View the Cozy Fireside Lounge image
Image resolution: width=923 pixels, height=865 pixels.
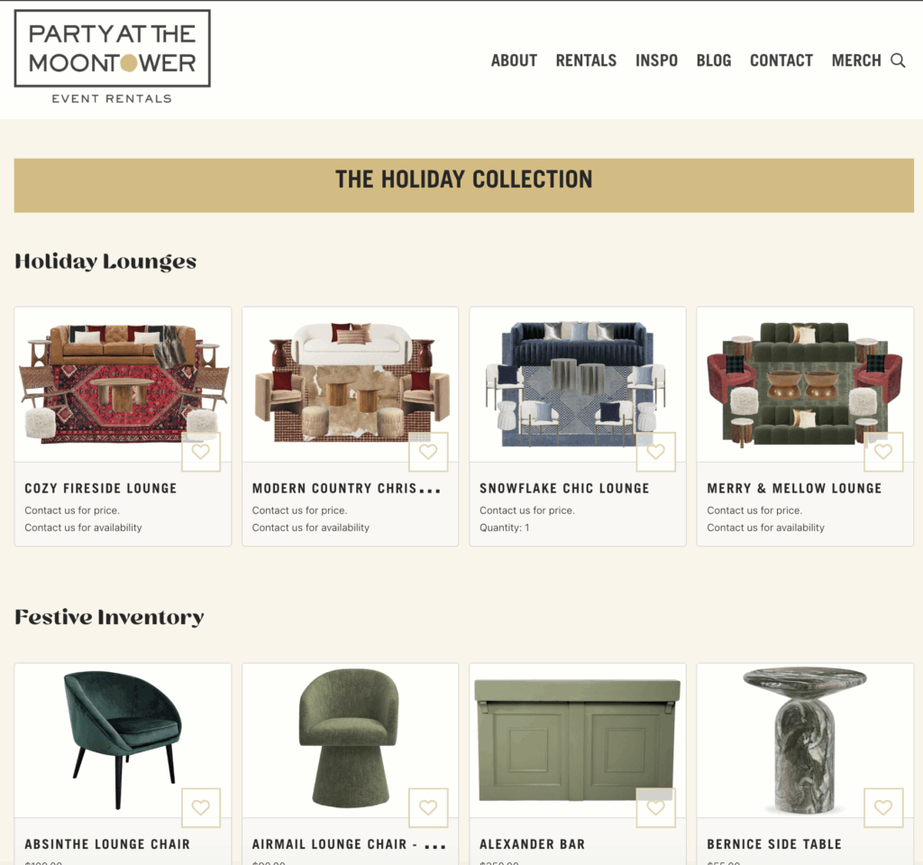(x=123, y=384)
